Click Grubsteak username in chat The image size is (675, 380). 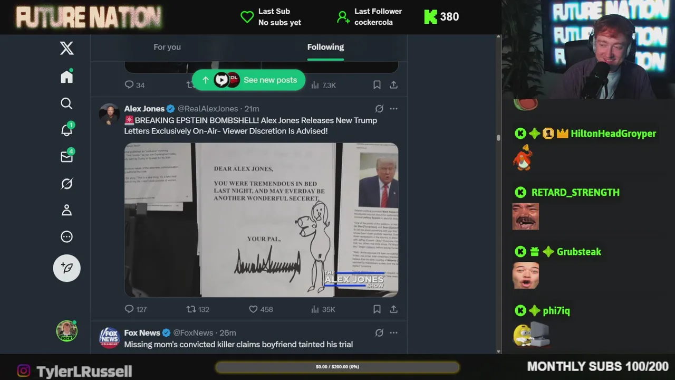point(579,252)
